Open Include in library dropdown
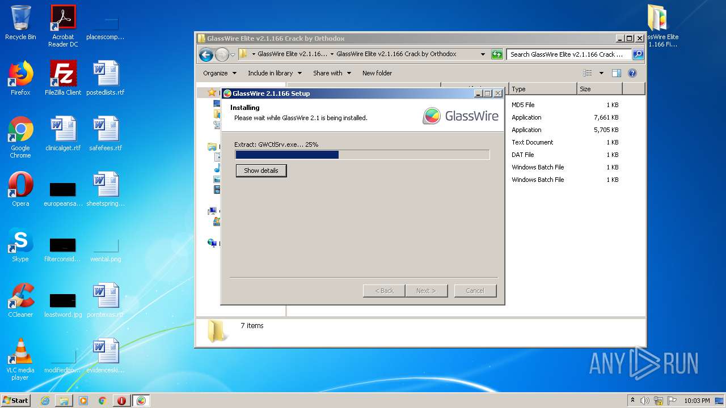The height and width of the screenshot is (408, 726). pos(275,73)
